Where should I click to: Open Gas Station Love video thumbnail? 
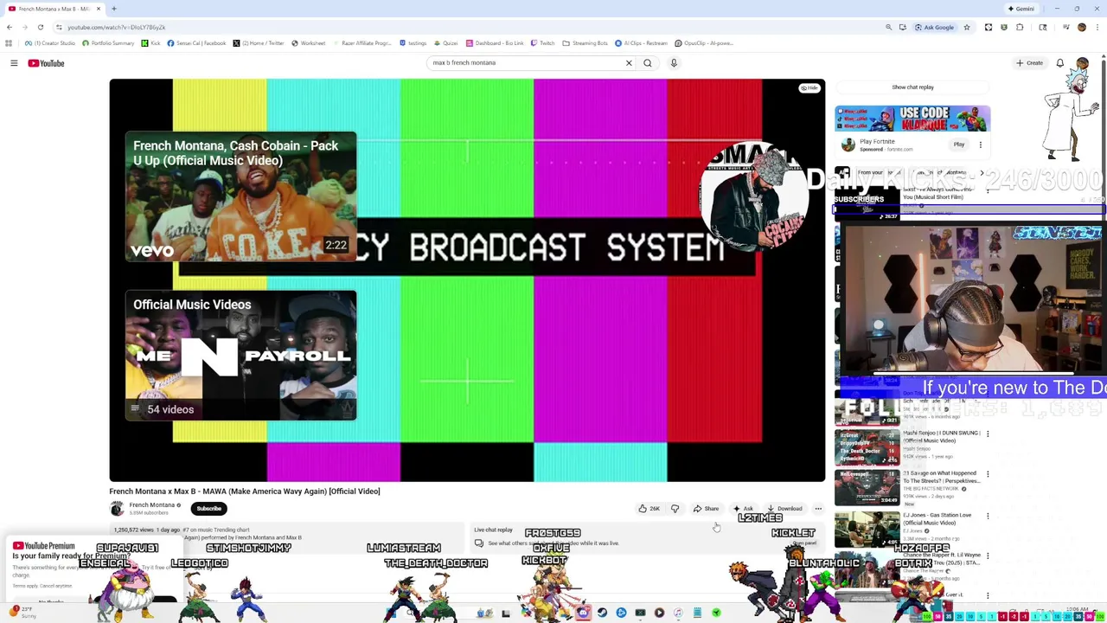point(867,529)
